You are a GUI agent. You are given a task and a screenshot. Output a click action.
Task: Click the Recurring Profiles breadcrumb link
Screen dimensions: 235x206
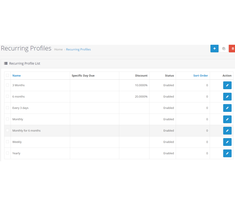[x=78, y=49]
